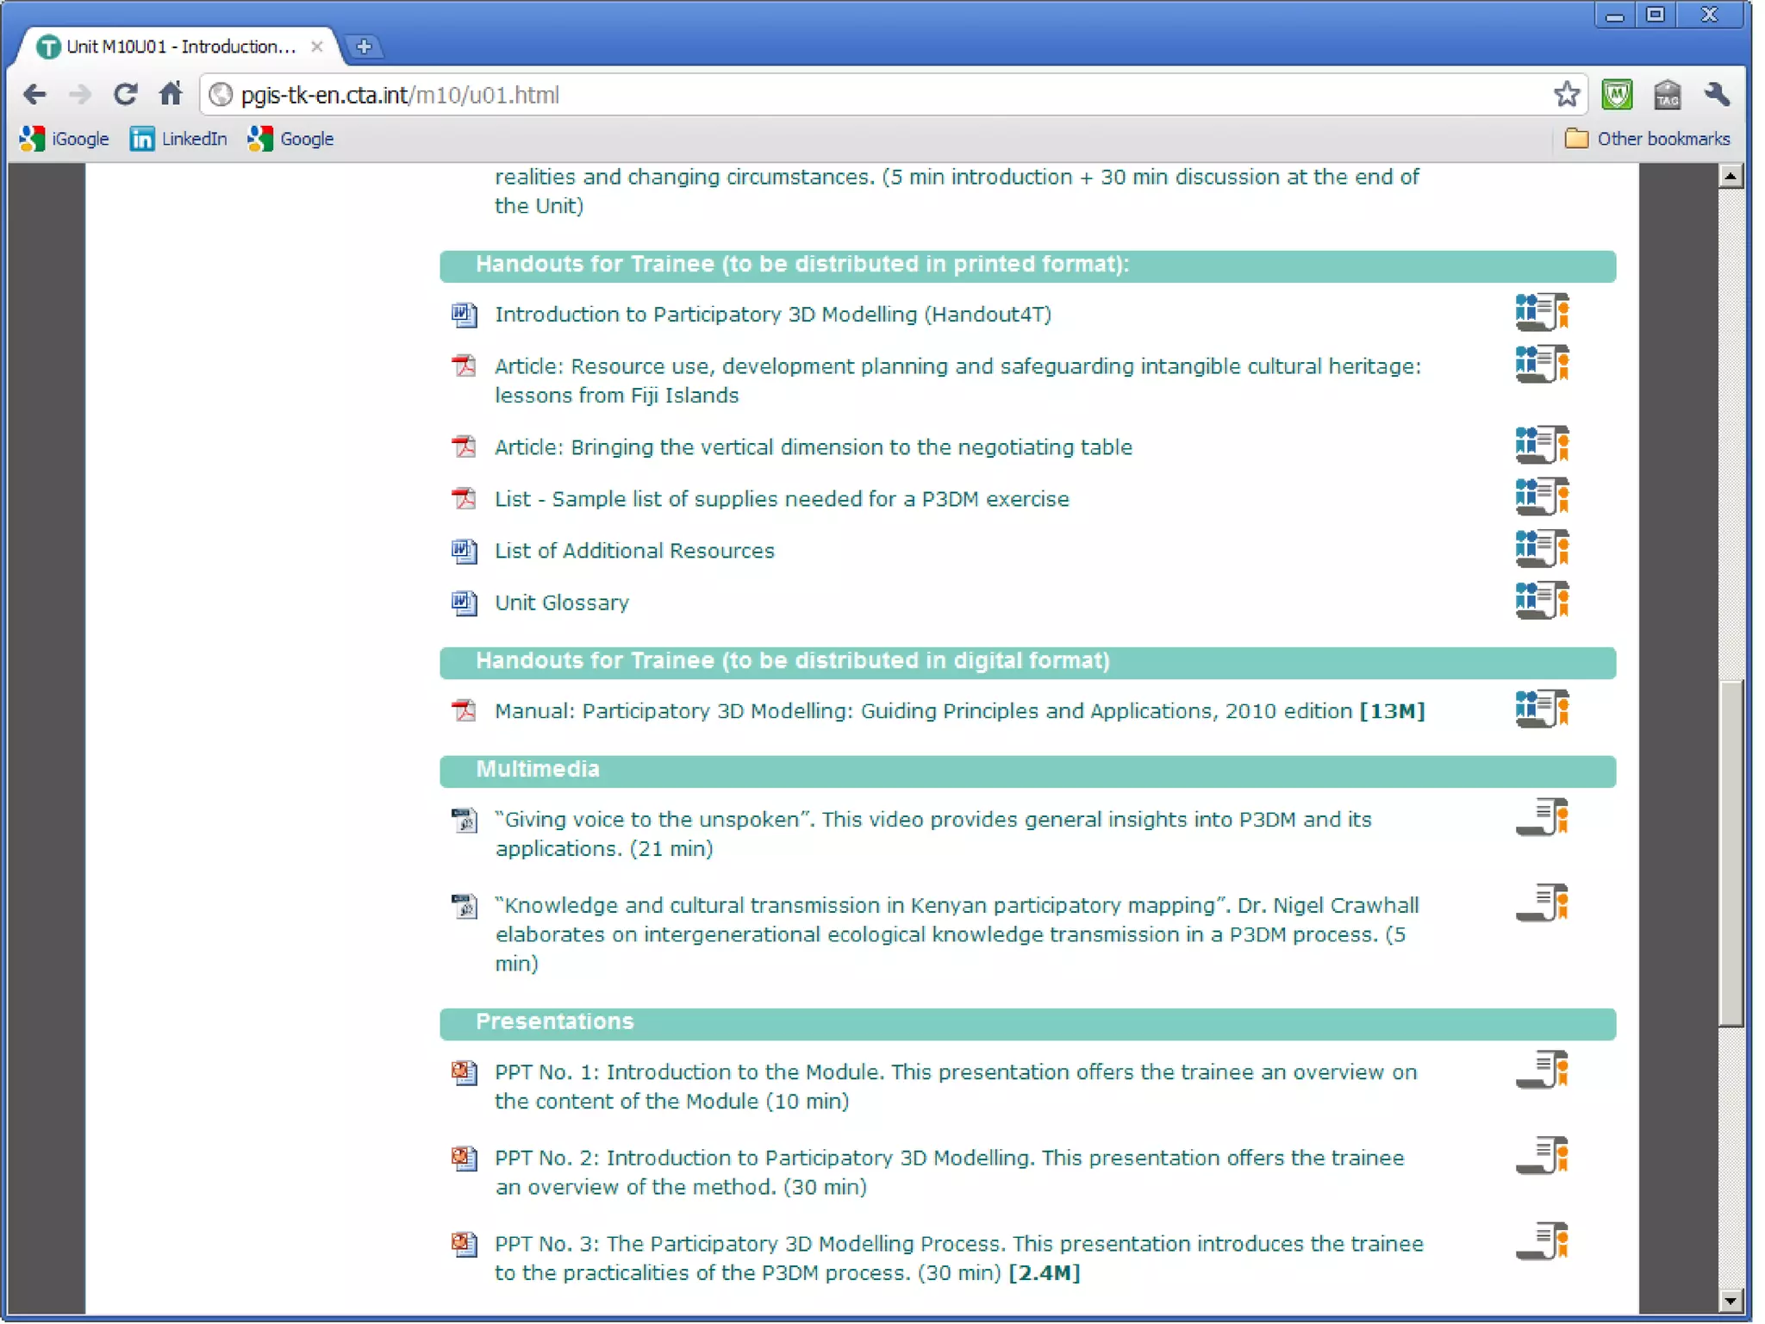Click the PDF icon beside Sample list of supplies
This screenshot has height=1324, width=1765.
[x=464, y=499]
